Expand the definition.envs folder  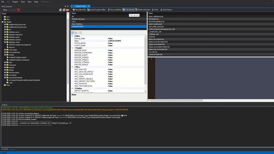(5, 32)
